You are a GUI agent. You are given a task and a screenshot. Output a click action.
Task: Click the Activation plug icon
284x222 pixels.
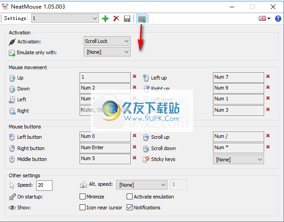coord(12,42)
